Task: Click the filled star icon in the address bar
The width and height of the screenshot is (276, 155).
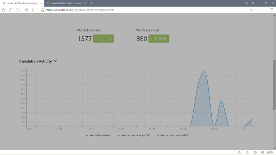Action: coord(252,10)
